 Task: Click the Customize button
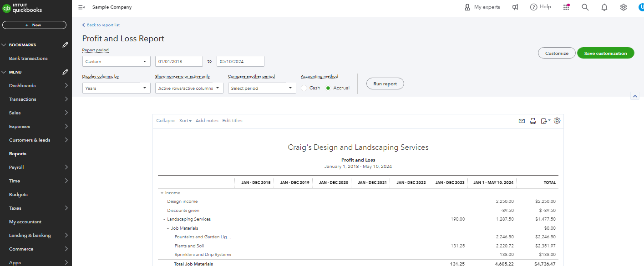(x=557, y=53)
